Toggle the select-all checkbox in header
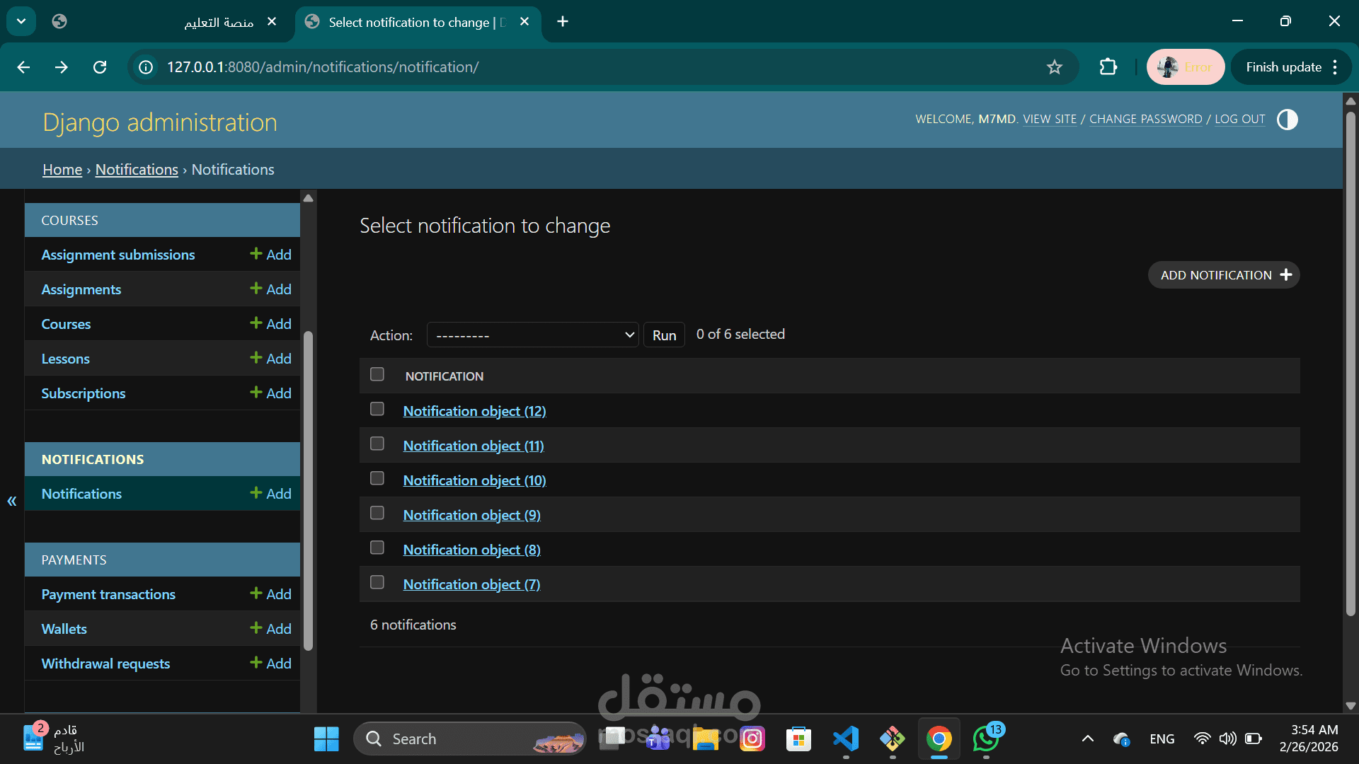 click(x=377, y=374)
